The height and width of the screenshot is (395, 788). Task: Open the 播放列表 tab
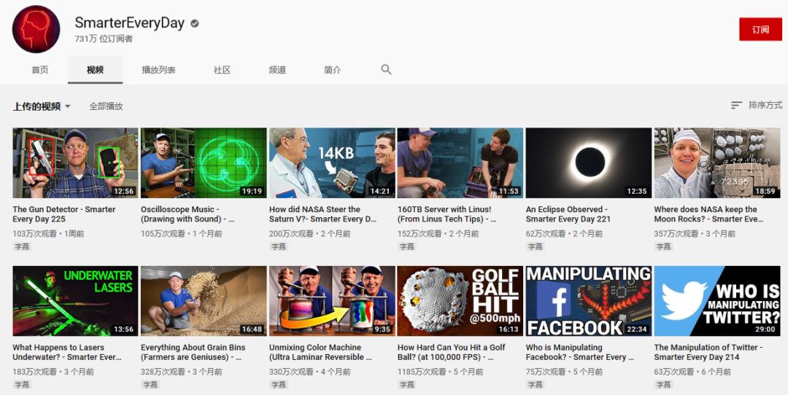point(158,70)
